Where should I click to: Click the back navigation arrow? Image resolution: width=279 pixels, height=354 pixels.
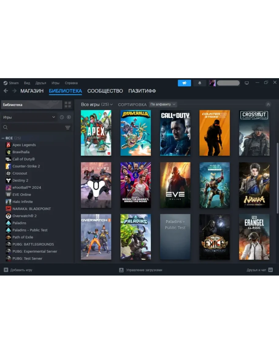[x=6, y=91]
